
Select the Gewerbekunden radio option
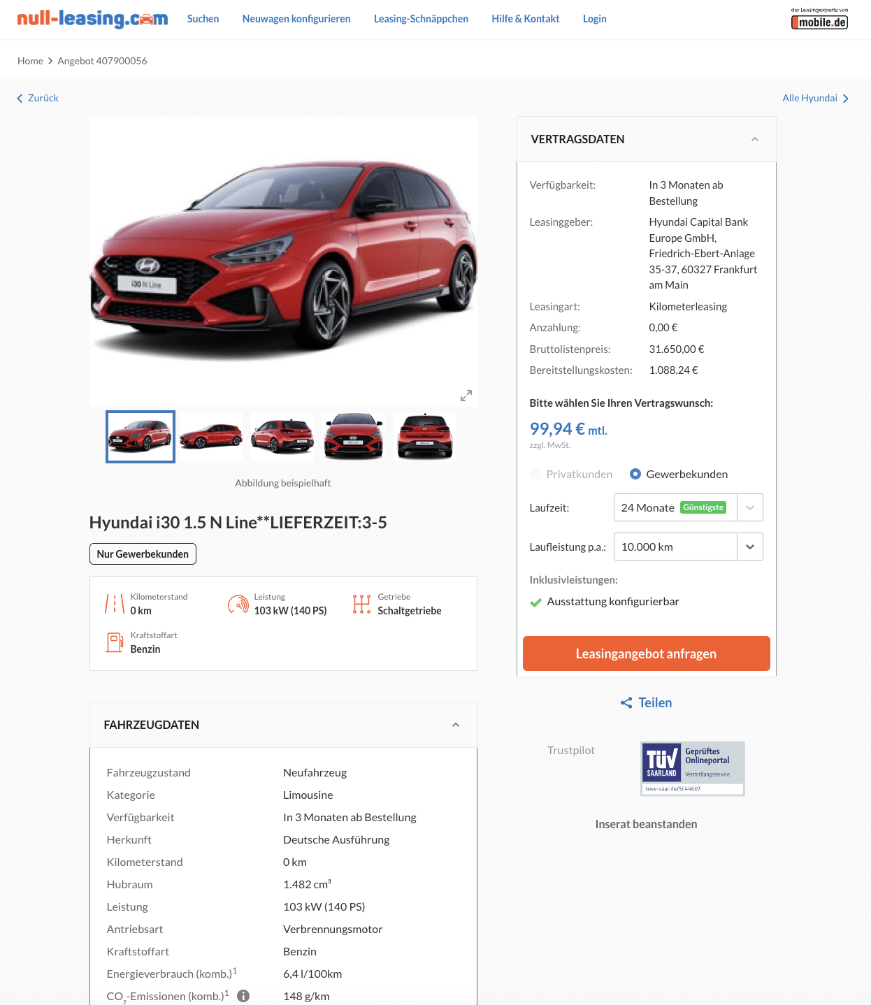point(635,474)
